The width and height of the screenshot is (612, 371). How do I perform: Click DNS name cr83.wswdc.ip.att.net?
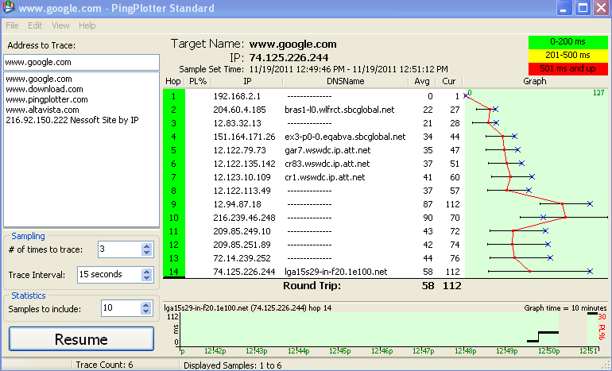(327, 164)
